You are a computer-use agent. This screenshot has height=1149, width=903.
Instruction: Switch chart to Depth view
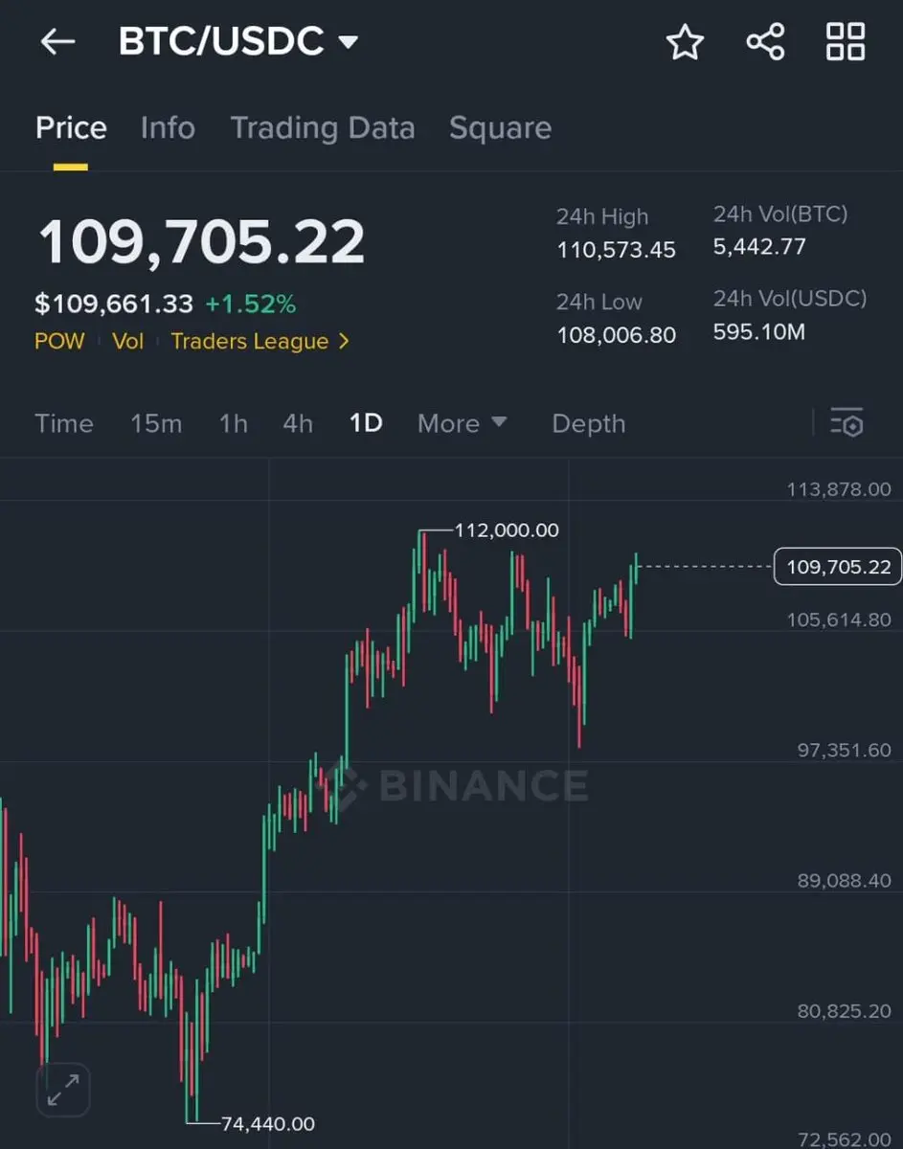click(x=588, y=423)
